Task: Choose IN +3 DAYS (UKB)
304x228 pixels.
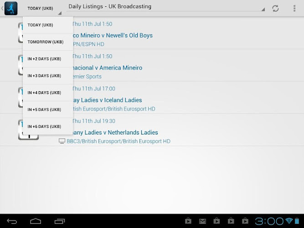Action: [48, 76]
